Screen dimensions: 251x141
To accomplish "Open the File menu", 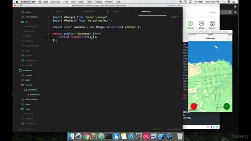I will click(x=40, y=2).
